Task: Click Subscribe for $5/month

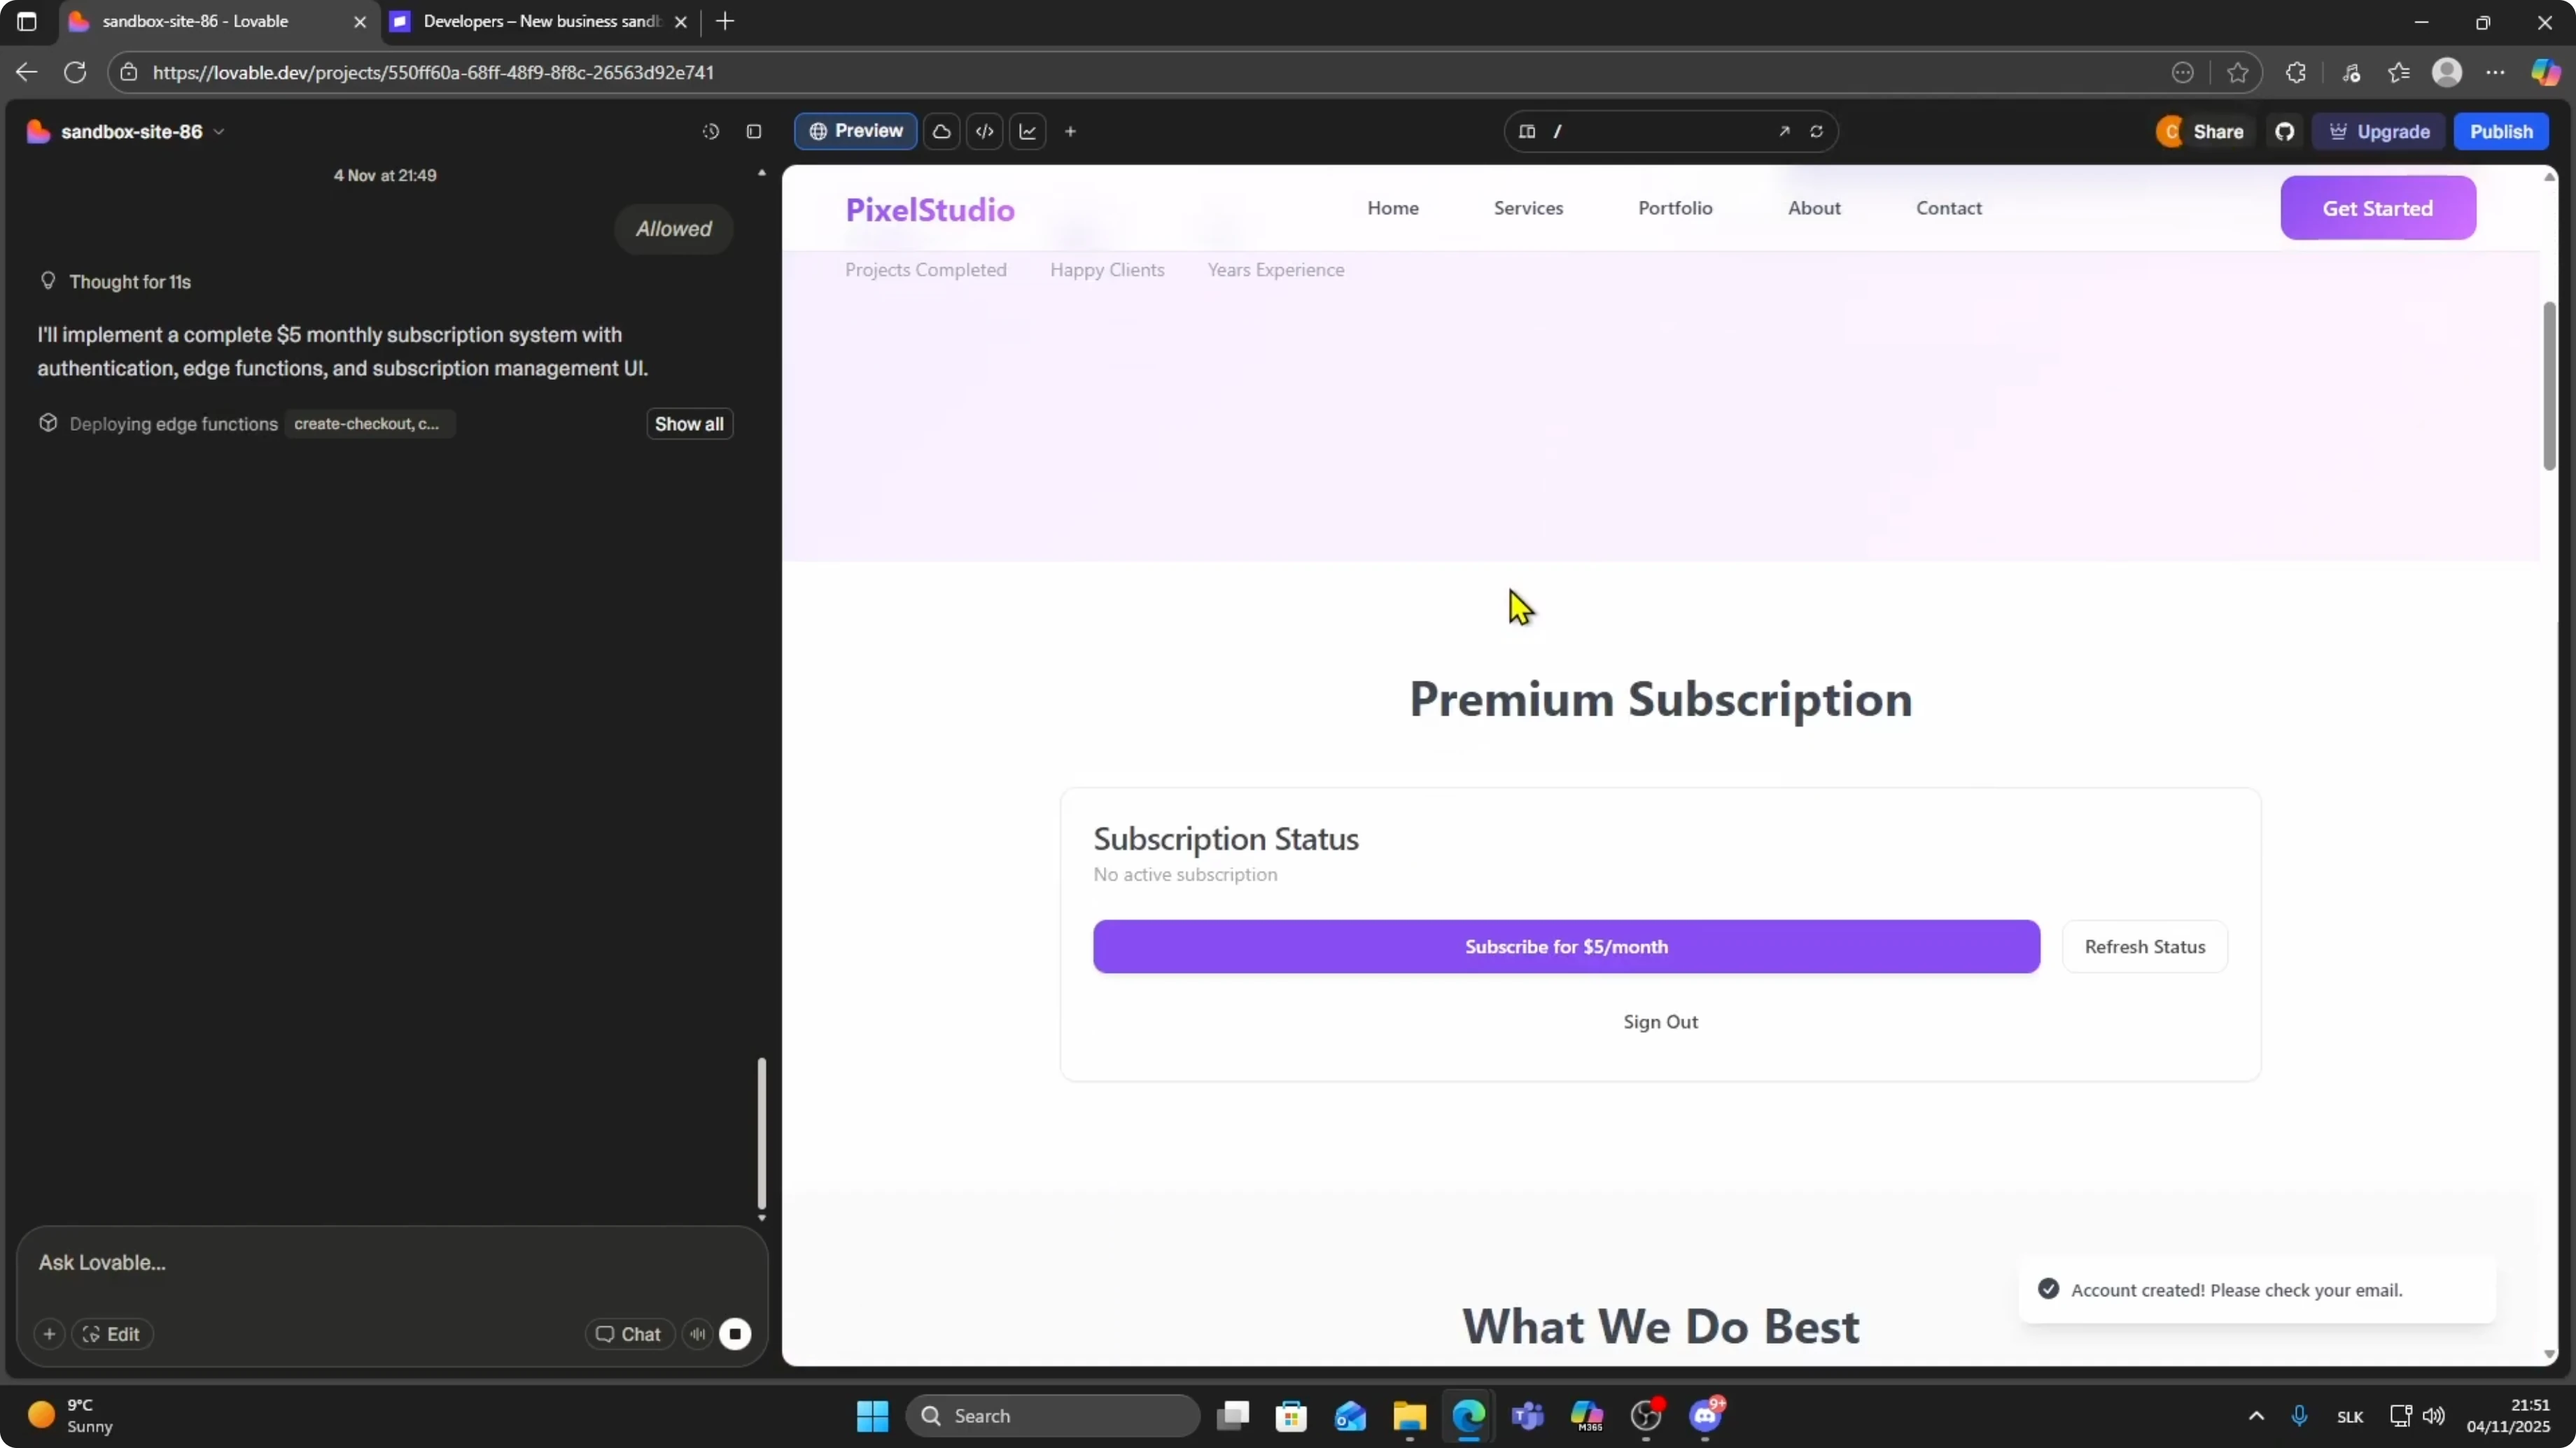Action: point(1566,946)
